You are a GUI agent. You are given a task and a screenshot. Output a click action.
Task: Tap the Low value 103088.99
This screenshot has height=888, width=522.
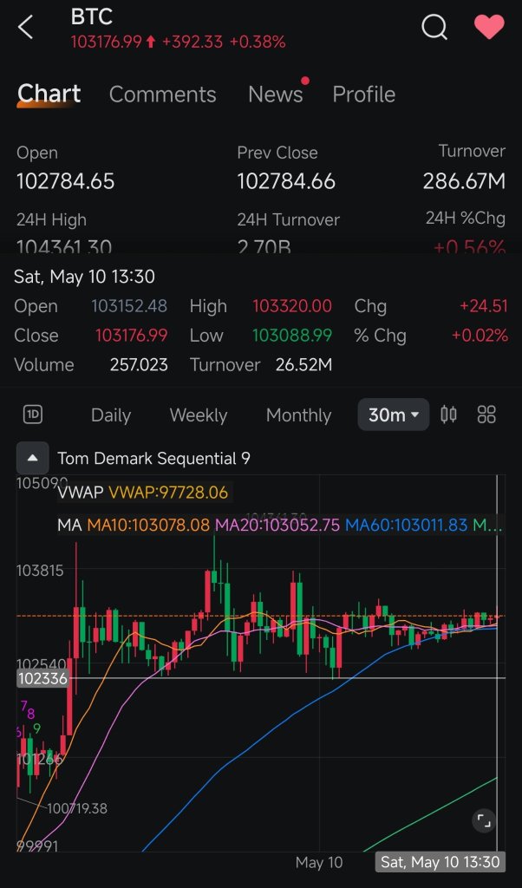coord(292,336)
